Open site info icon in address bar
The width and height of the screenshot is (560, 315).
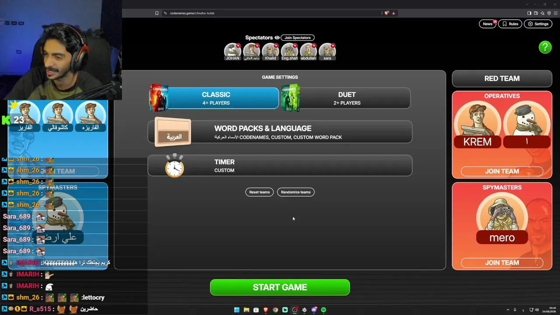pyautogui.click(x=165, y=13)
